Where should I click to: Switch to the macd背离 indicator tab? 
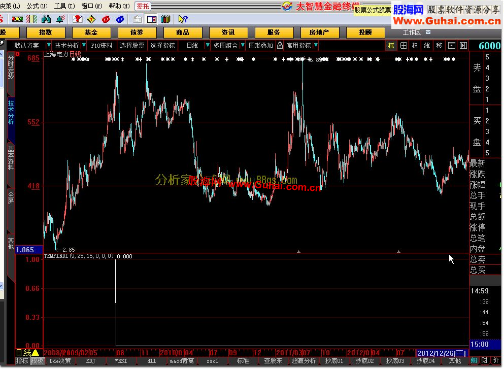(182, 361)
